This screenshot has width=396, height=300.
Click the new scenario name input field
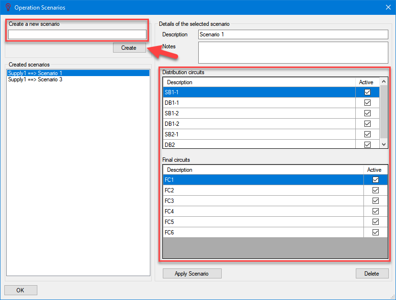(77, 34)
